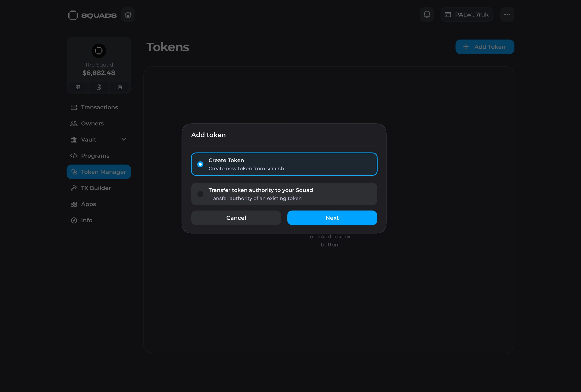The height and width of the screenshot is (392, 581).
Task: Open notifications bell icon
Action: coord(427,15)
